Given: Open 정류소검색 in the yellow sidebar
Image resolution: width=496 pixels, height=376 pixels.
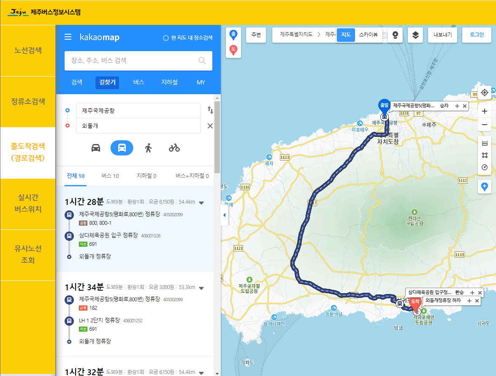Looking at the screenshot, I should (28, 101).
